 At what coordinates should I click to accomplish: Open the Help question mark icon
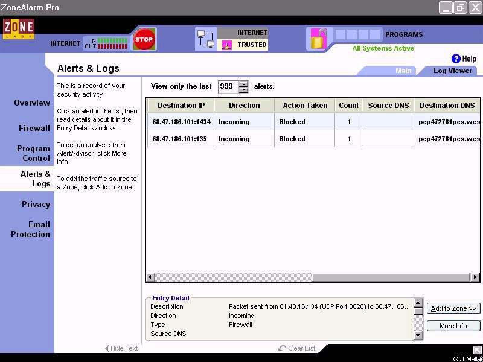pos(456,59)
